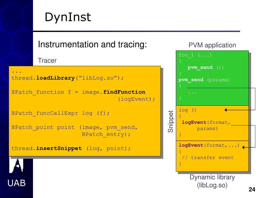Click the 'Instrumentation and tracing:' heading
The width and height of the screenshot is (264, 198).
tap(93, 45)
